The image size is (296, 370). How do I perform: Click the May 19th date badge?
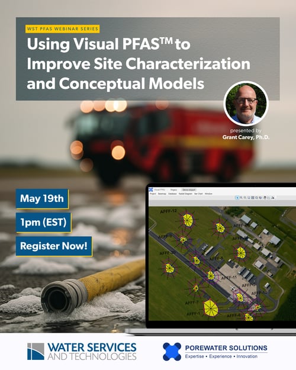[x=42, y=199]
